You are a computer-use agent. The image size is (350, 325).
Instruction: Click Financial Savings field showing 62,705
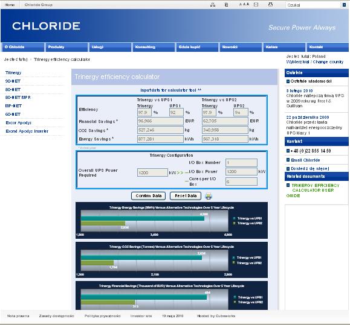pyautogui.click(x=225, y=121)
